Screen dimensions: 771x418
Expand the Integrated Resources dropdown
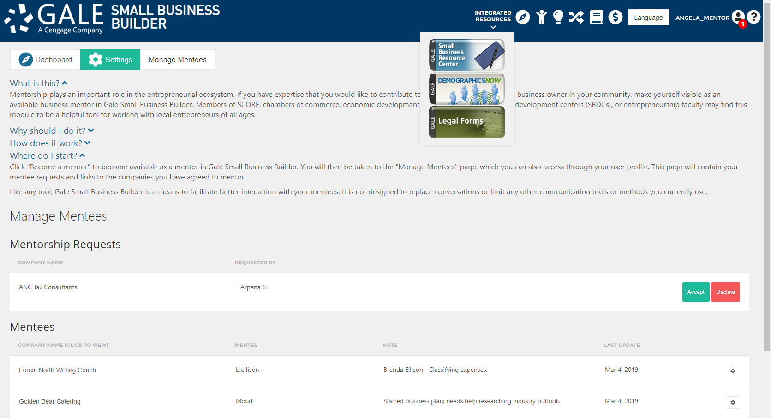[493, 20]
